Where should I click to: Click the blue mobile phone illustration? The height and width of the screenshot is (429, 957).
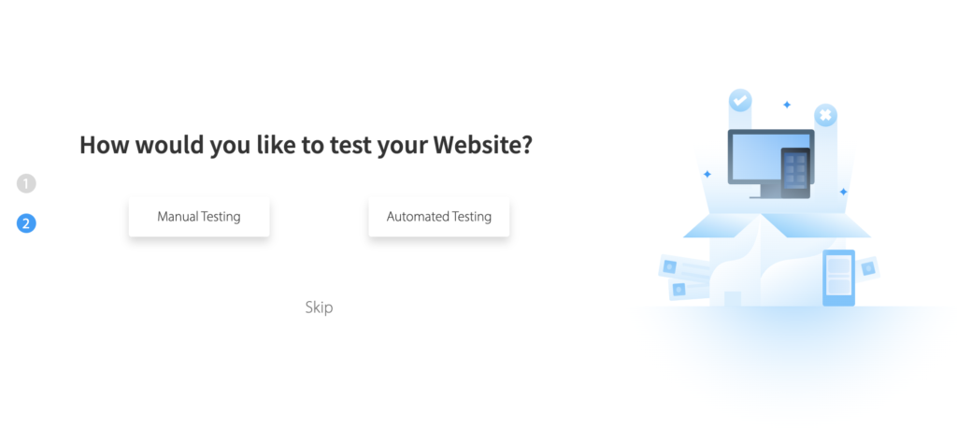click(x=838, y=278)
